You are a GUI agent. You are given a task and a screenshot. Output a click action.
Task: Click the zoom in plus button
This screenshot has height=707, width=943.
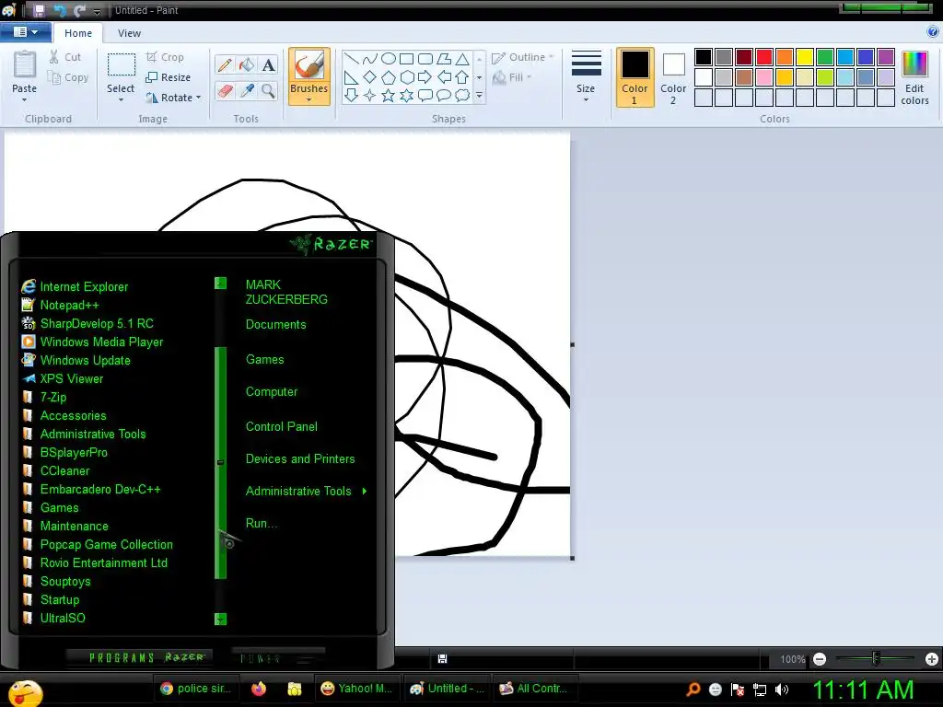coord(932,659)
